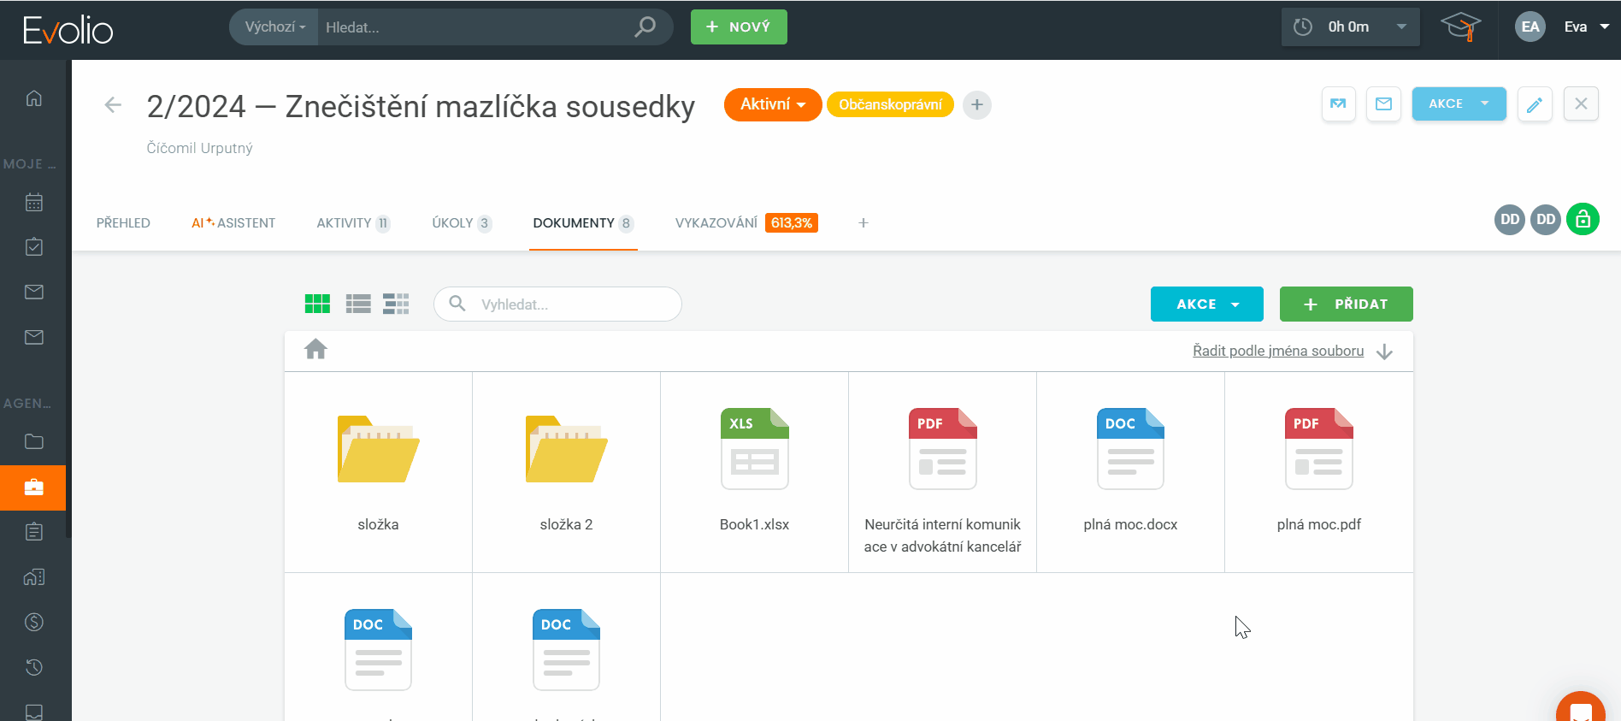Open the briefcase cases icon in sidebar
1621x721 pixels.
[x=34, y=488]
